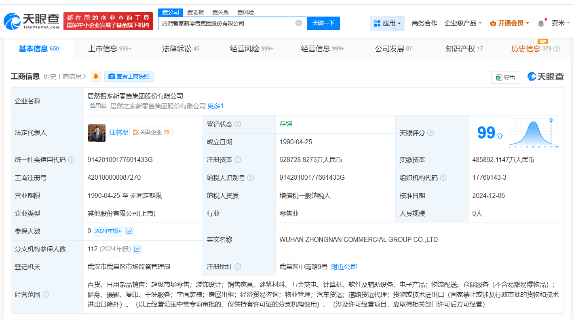Open the message bell in top bar
574x319 pixels.
coord(541,23)
